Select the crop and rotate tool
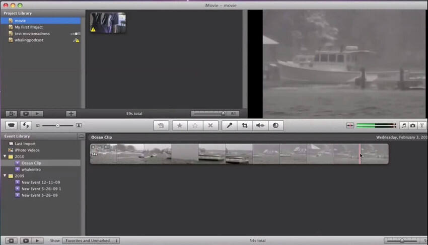428x245 pixels. click(x=245, y=125)
